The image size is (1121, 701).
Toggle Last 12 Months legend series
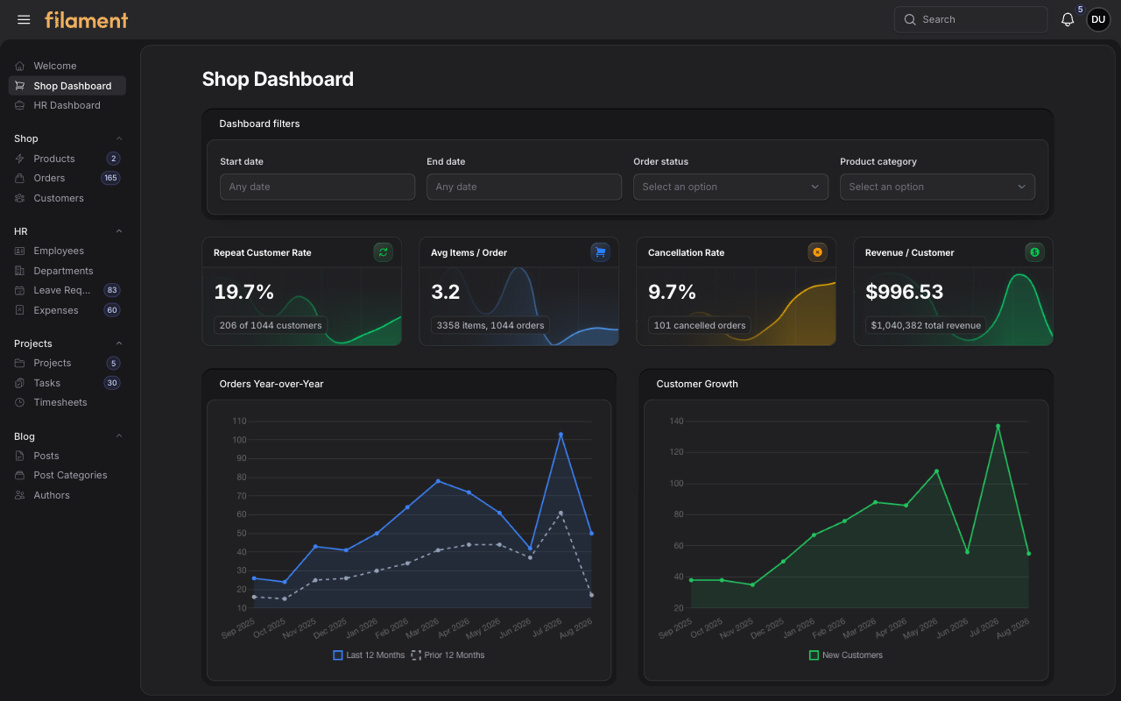[369, 655]
